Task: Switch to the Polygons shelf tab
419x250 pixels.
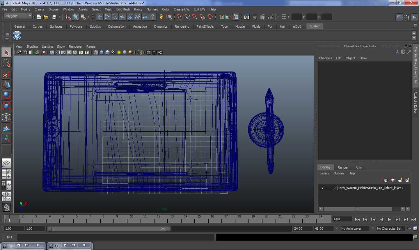Action: [76, 26]
